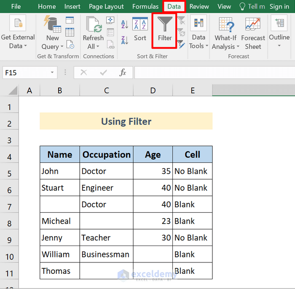Screen dimensions: 295x289
Task: Select the Using Filter title cell
Action: tap(126, 121)
